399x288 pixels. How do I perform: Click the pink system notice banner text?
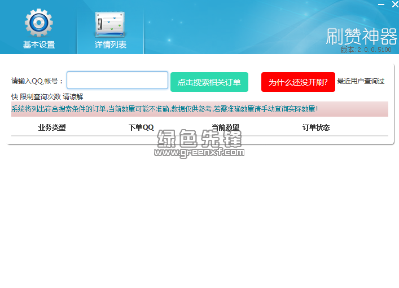[164, 109]
